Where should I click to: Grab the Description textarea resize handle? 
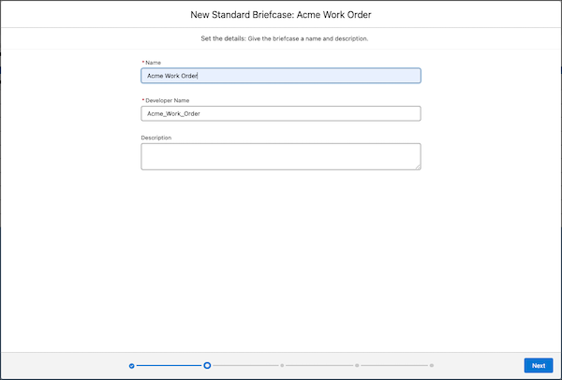point(418,167)
